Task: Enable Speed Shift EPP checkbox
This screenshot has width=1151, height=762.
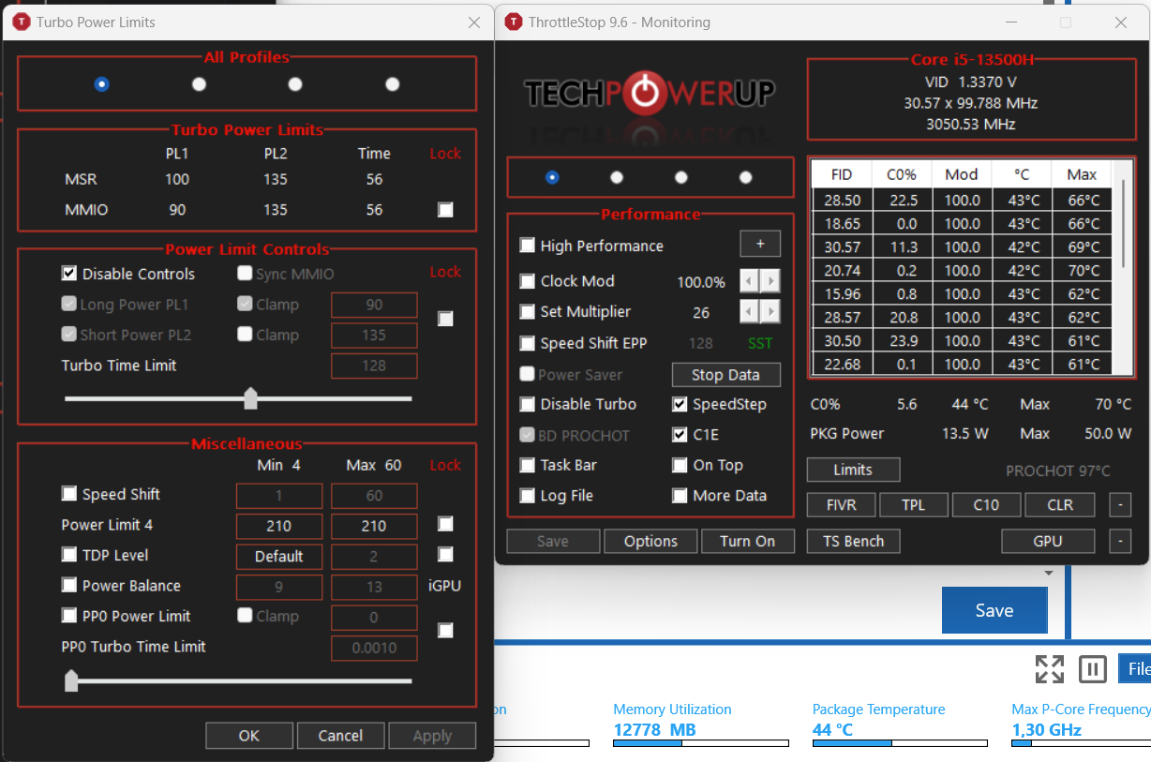Action: 528,343
